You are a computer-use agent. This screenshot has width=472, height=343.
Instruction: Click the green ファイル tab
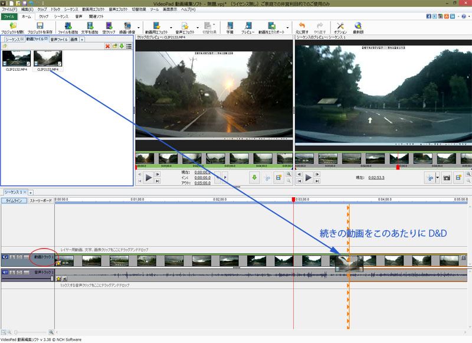[x=9, y=17]
